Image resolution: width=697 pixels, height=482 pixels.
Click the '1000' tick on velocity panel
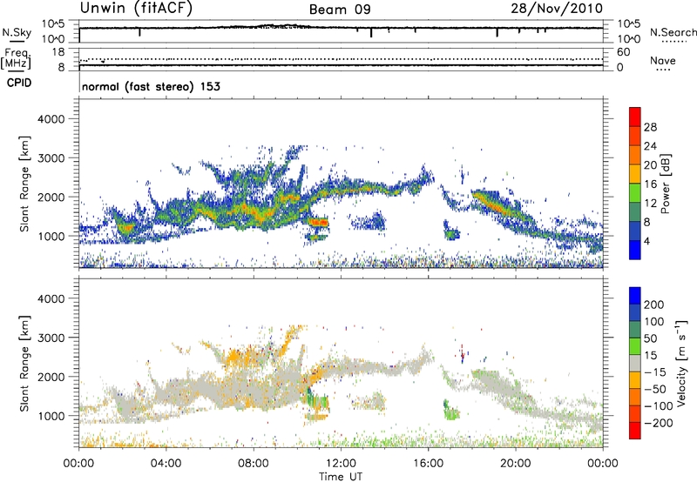click(x=51, y=416)
